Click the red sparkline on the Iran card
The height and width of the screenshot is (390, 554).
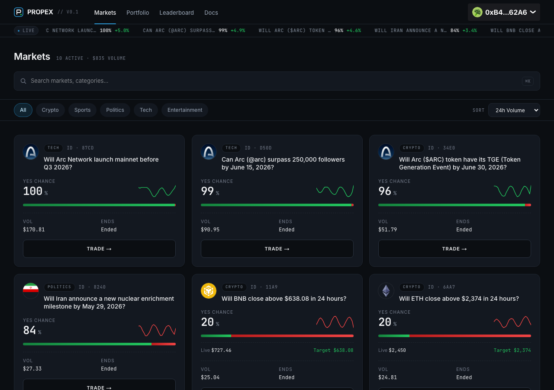pos(157,330)
